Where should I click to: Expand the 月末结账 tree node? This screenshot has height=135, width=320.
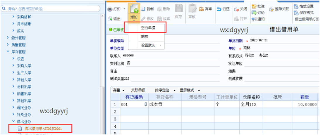[x=13, y=24]
